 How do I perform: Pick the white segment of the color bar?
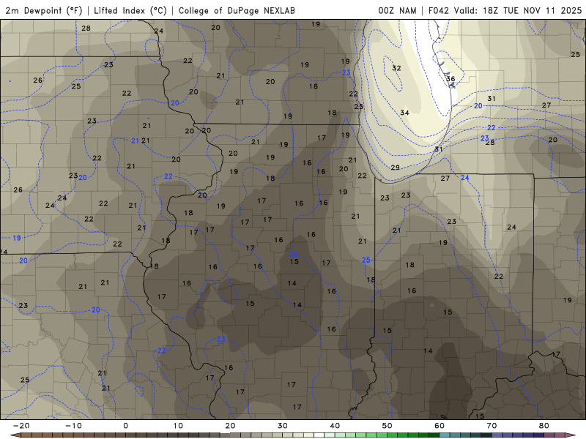[x=319, y=435]
